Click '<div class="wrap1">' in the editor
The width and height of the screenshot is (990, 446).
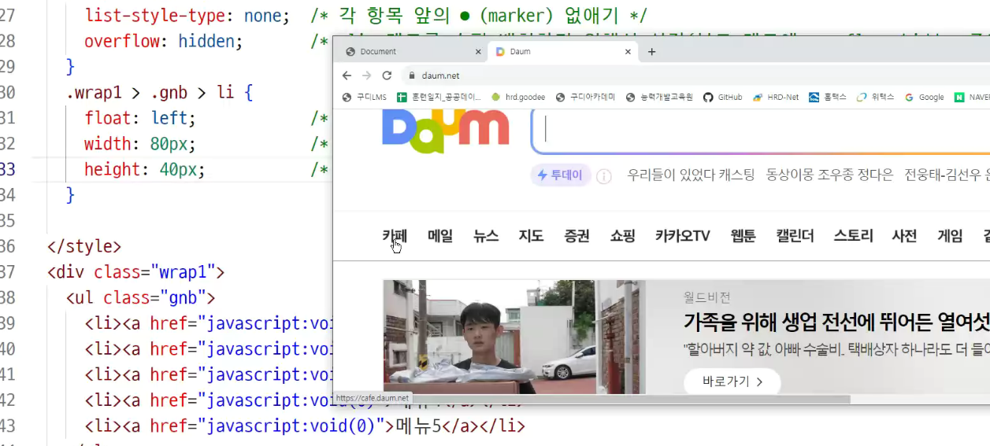tap(136, 272)
